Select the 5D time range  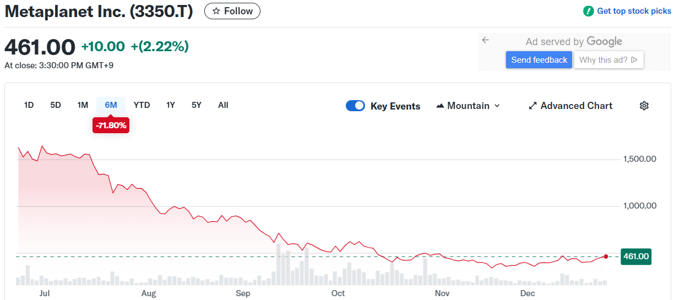[56, 105]
